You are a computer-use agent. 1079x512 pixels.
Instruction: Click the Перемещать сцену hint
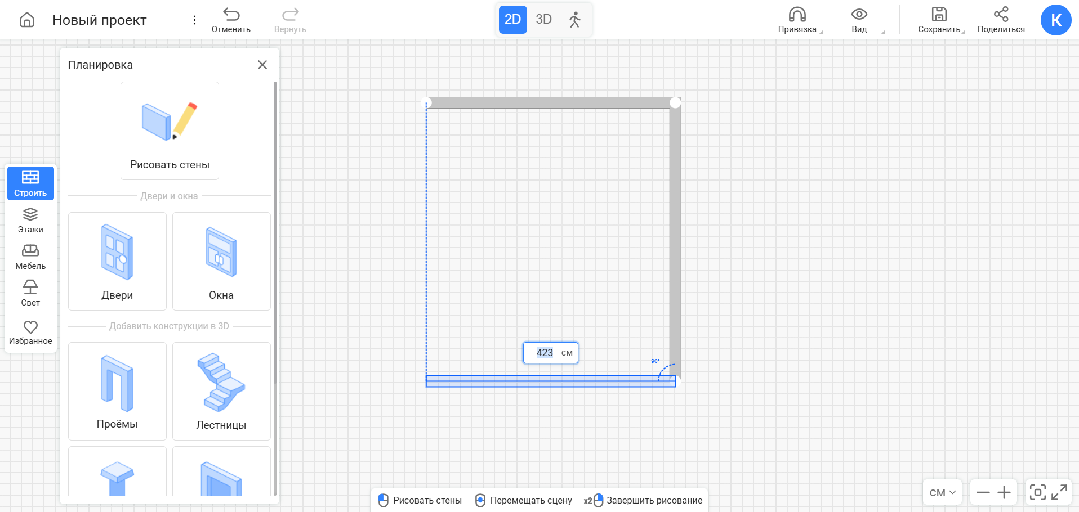[524, 500]
